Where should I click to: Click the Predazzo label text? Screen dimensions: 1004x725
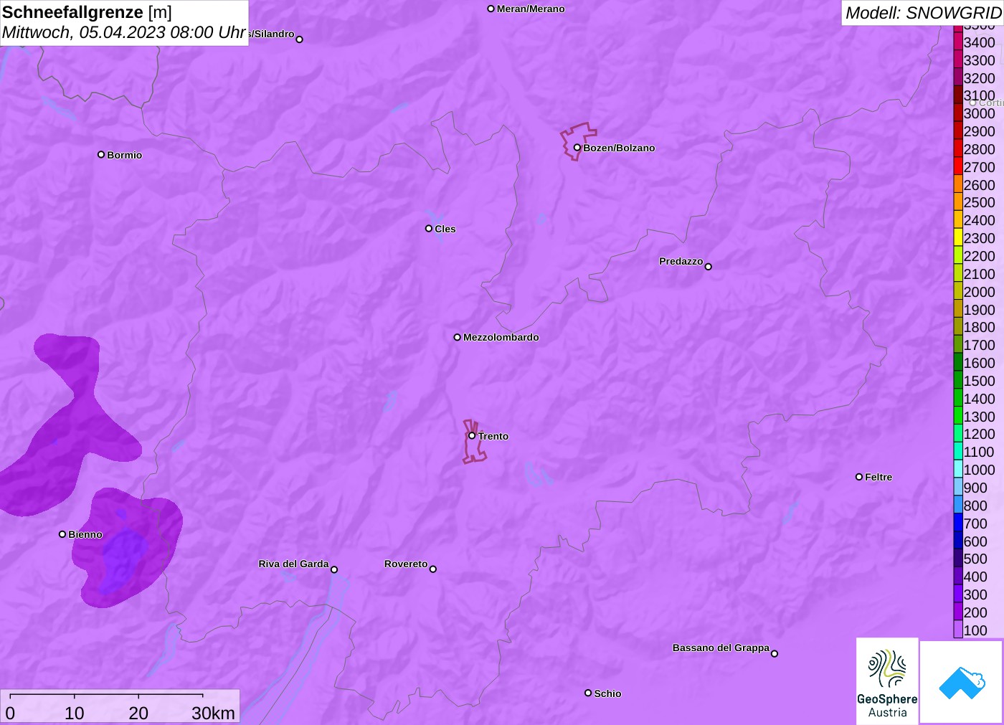pyautogui.click(x=681, y=261)
